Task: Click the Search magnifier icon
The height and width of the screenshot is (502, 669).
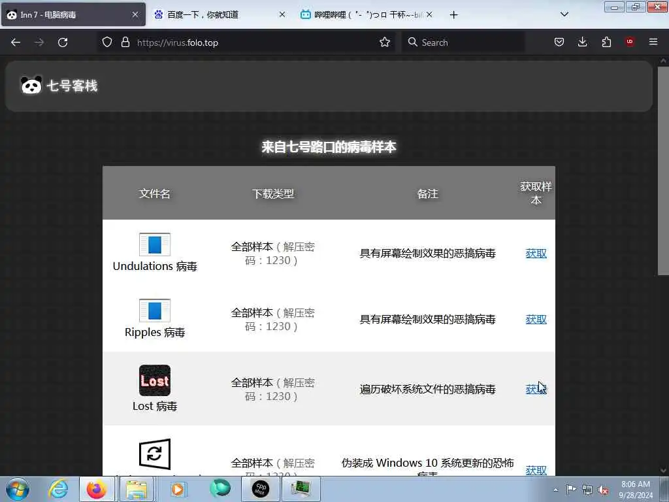Action: (413, 42)
